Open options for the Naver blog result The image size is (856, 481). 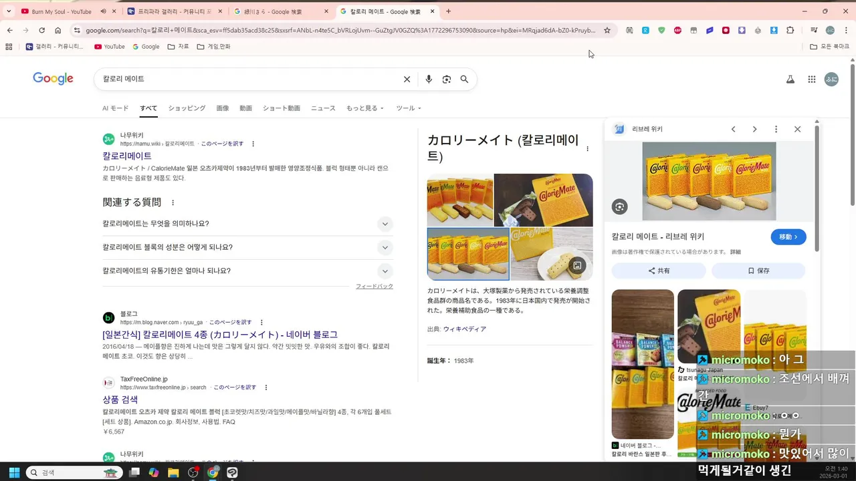tap(261, 322)
